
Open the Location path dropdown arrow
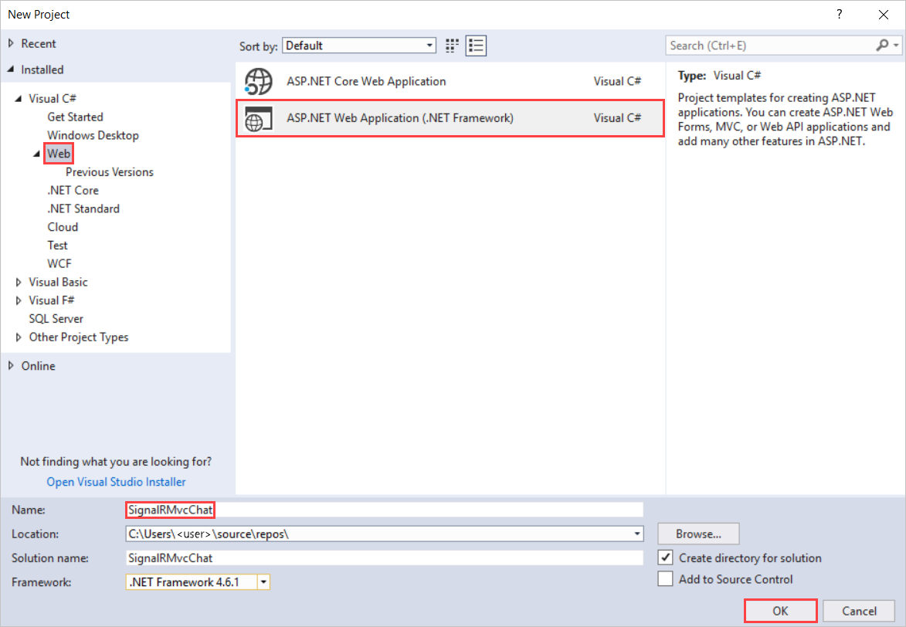636,534
